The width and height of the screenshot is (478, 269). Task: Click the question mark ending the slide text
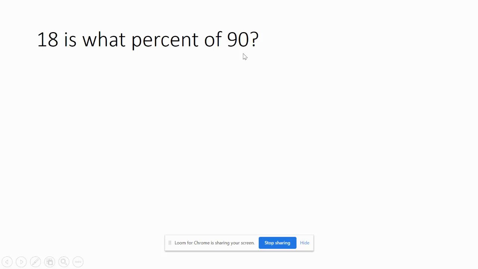tap(254, 40)
